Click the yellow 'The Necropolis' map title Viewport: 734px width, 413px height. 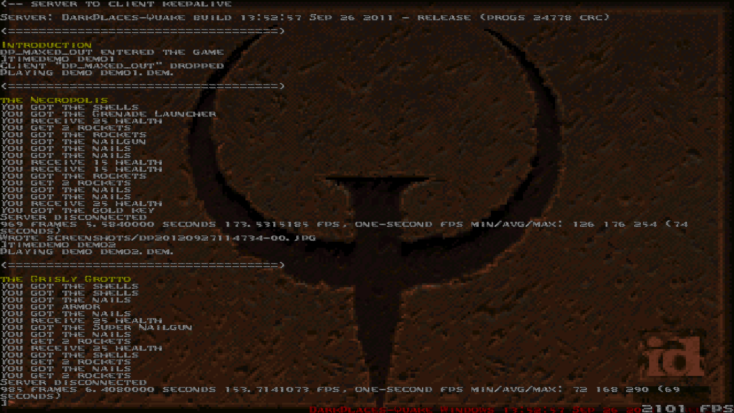point(54,100)
